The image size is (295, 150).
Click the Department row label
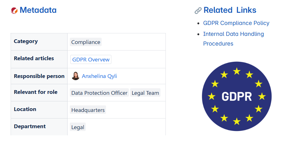click(30, 126)
